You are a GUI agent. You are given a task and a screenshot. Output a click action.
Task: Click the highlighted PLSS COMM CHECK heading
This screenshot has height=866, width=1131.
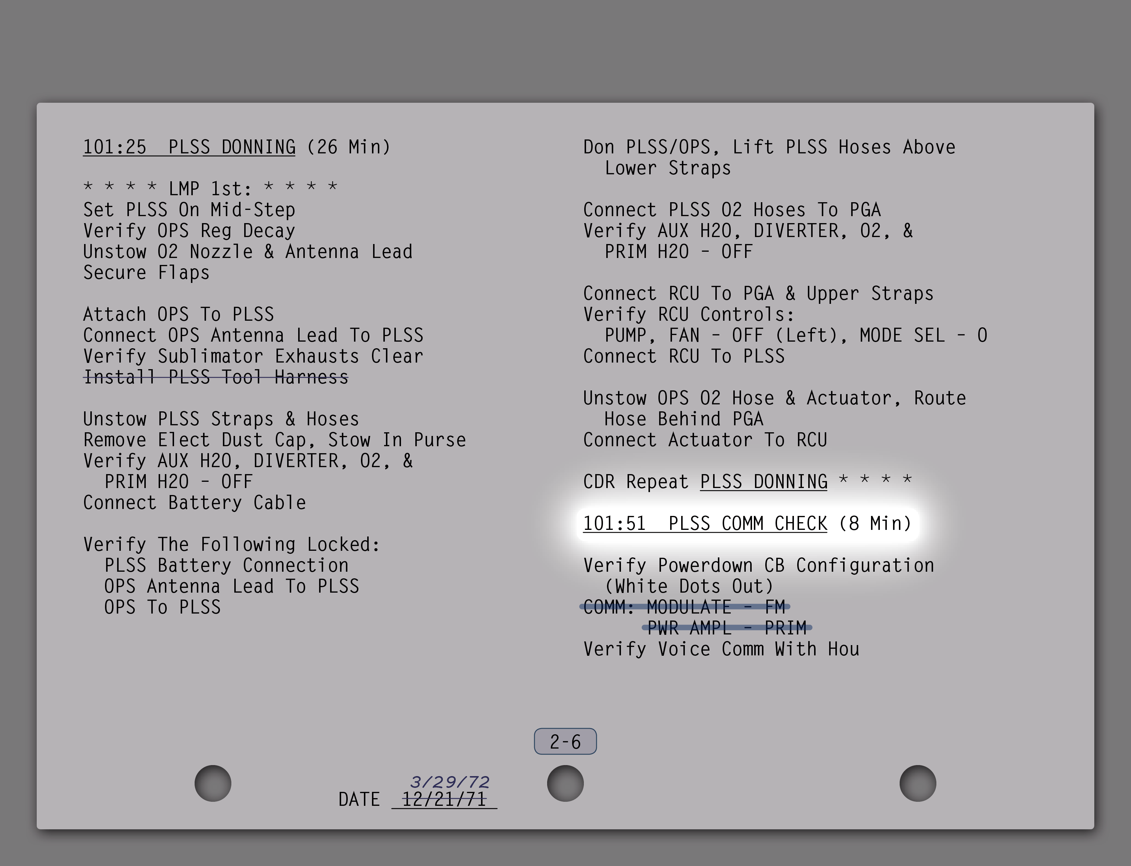coord(747,523)
